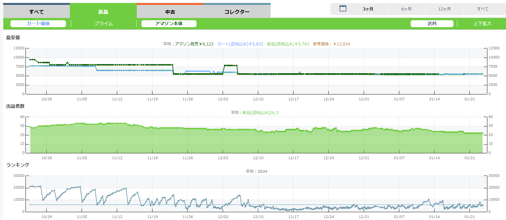
Task: Toggle the プライム price series
Action: coord(103,24)
